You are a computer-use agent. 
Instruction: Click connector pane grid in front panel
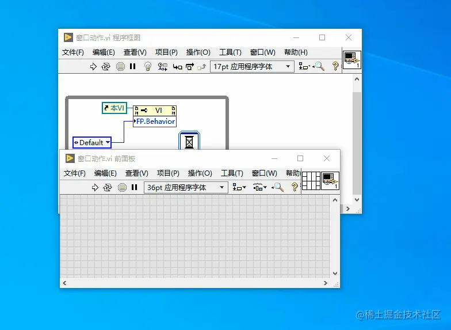(311, 181)
